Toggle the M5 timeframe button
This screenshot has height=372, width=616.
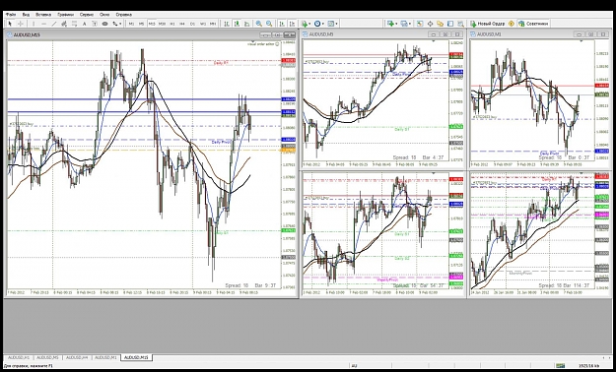[141, 24]
